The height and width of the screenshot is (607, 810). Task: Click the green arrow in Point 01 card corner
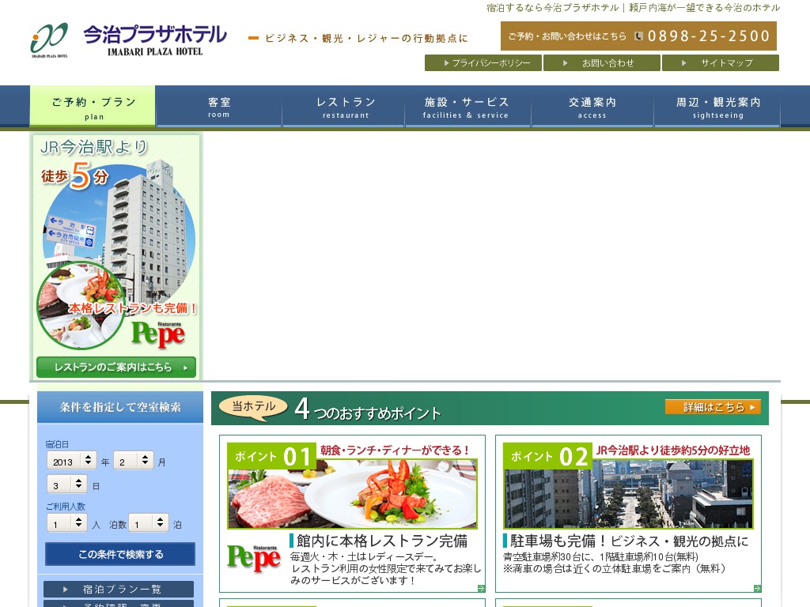coord(481,588)
